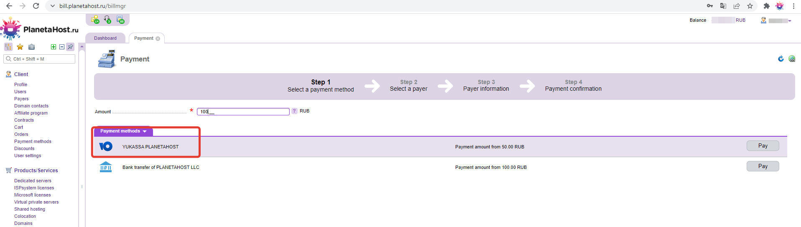
Task: Open the Payment methods dropdown header
Action: [x=123, y=131]
